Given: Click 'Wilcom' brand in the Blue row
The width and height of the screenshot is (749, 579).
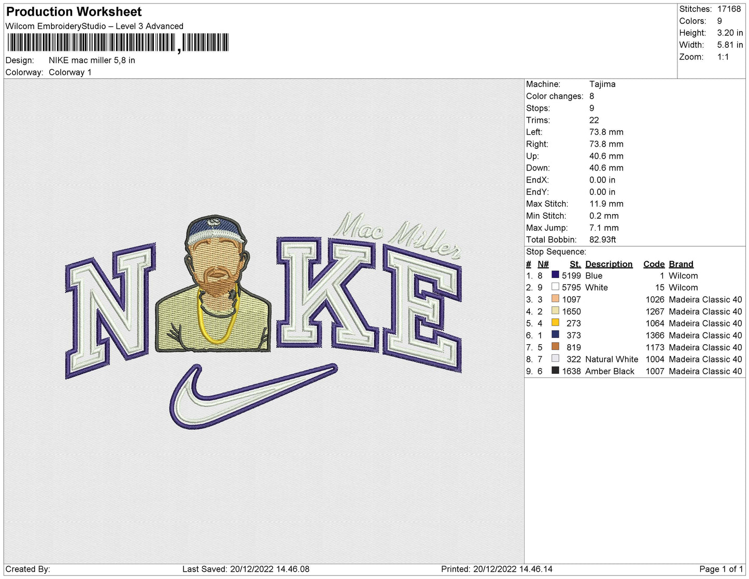Looking at the screenshot, I should [x=683, y=275].
